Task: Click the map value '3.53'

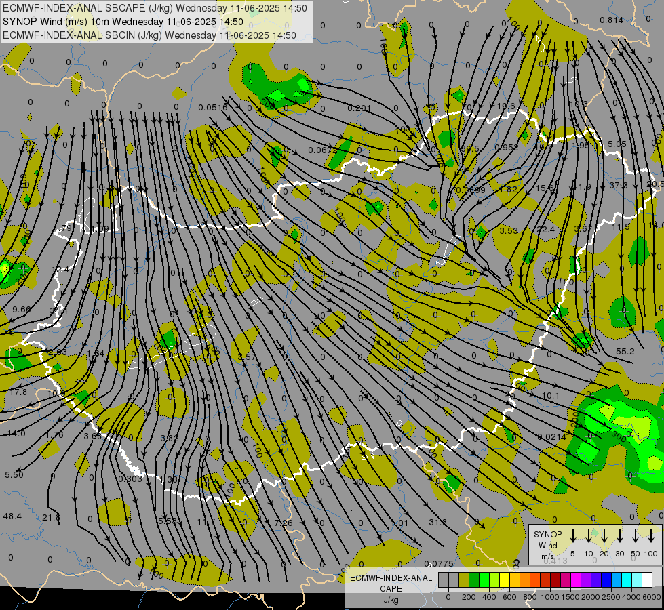Action: pyautogui.click(x=509, y=230)
